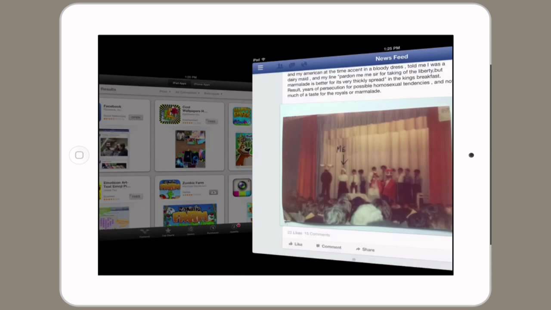Open Genius tab in App Store
Screen dimensions: 551x310
coord(190,231)
